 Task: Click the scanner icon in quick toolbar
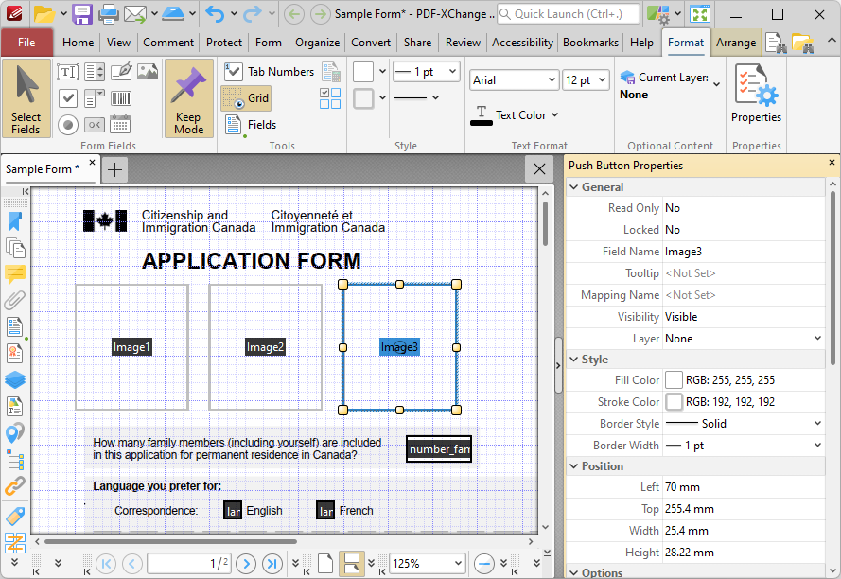(173, 14)
